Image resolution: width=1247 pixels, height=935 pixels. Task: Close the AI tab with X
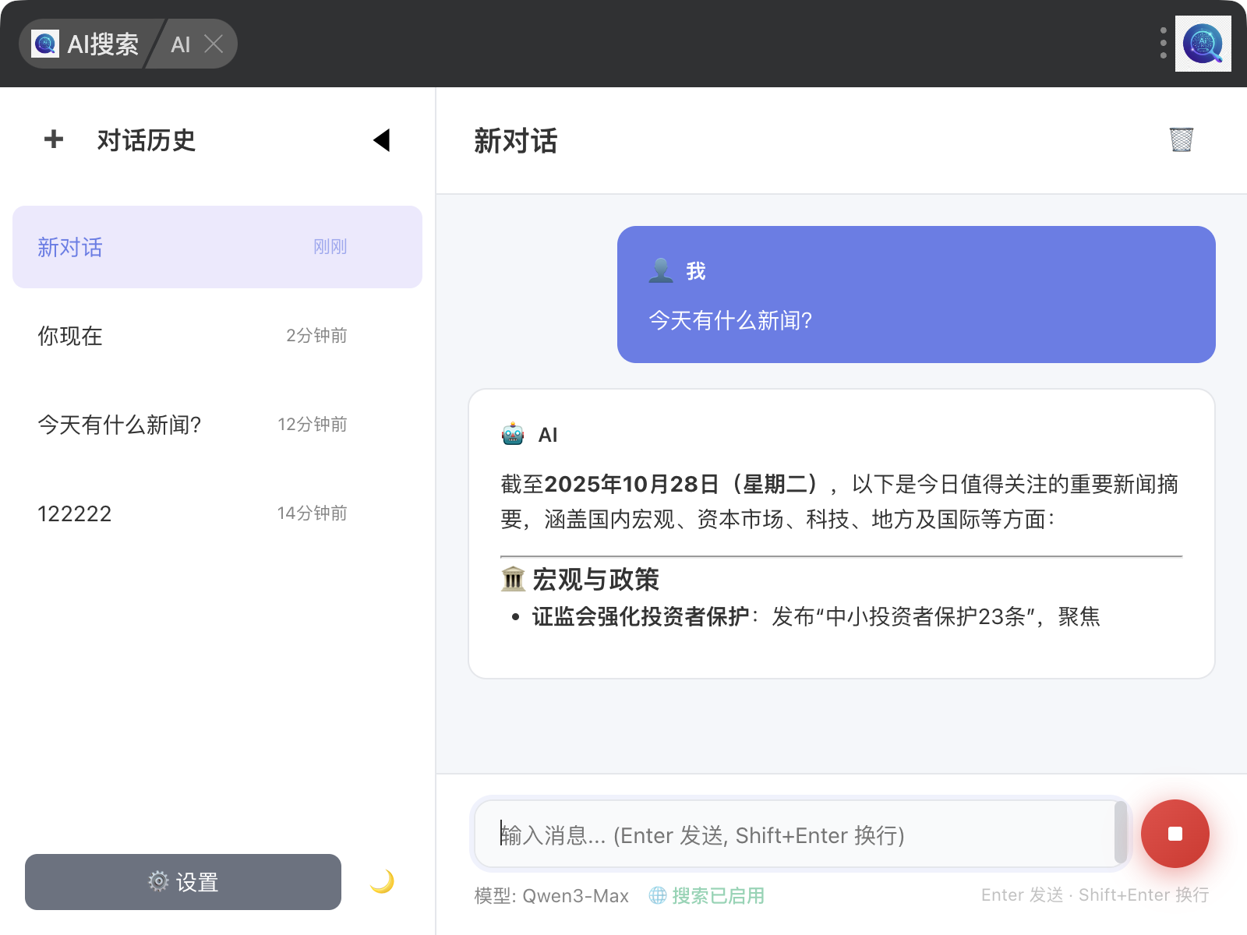click(214, 44)
